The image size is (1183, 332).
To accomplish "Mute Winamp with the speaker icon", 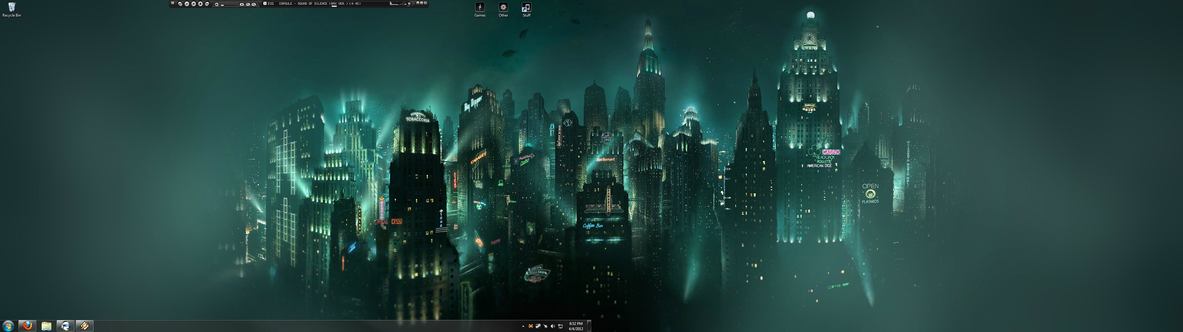I will point(217,5).
